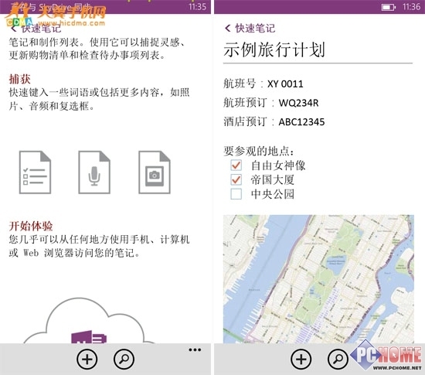Check the 中央公园 checkbox
Viewport: 425px width, 375px height.
point(236,194)
